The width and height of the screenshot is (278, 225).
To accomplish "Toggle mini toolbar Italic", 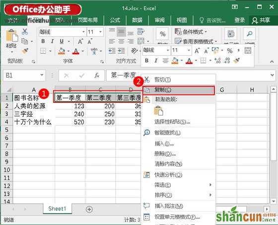I will click(x=156, y=61).
